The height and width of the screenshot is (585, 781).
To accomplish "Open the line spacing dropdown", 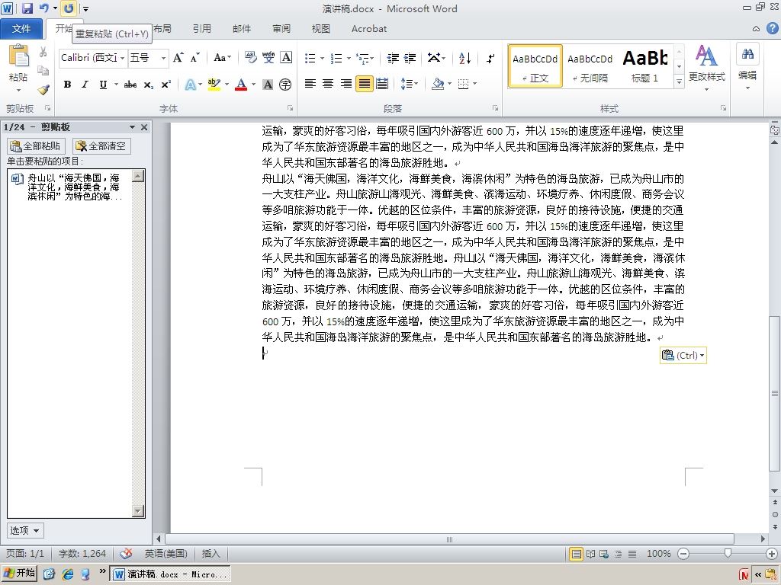I will pos(409,84).
